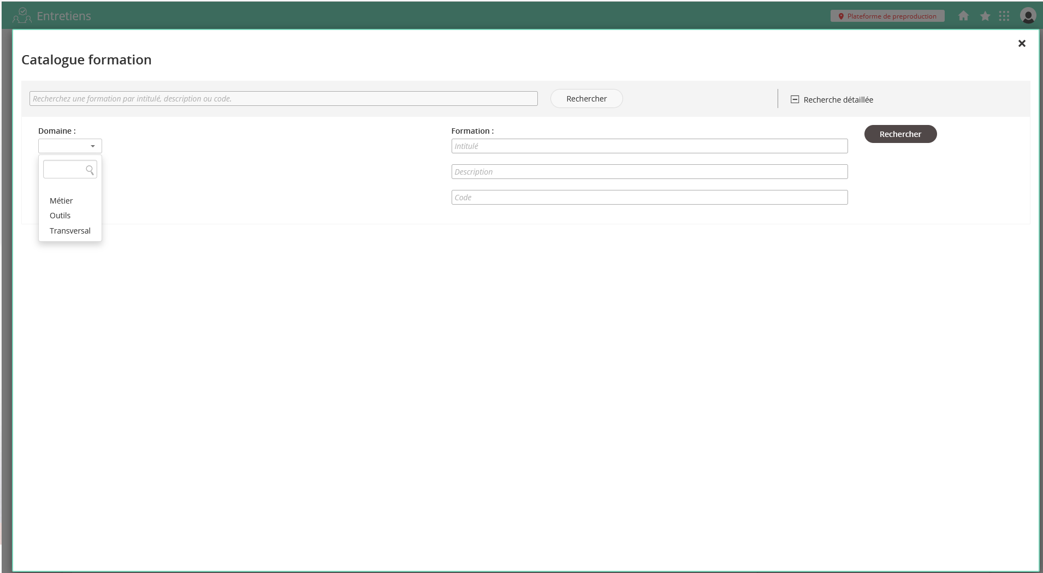Click into the Intitulé field
Screen dimensions: 1043x573
coord(649,146)
